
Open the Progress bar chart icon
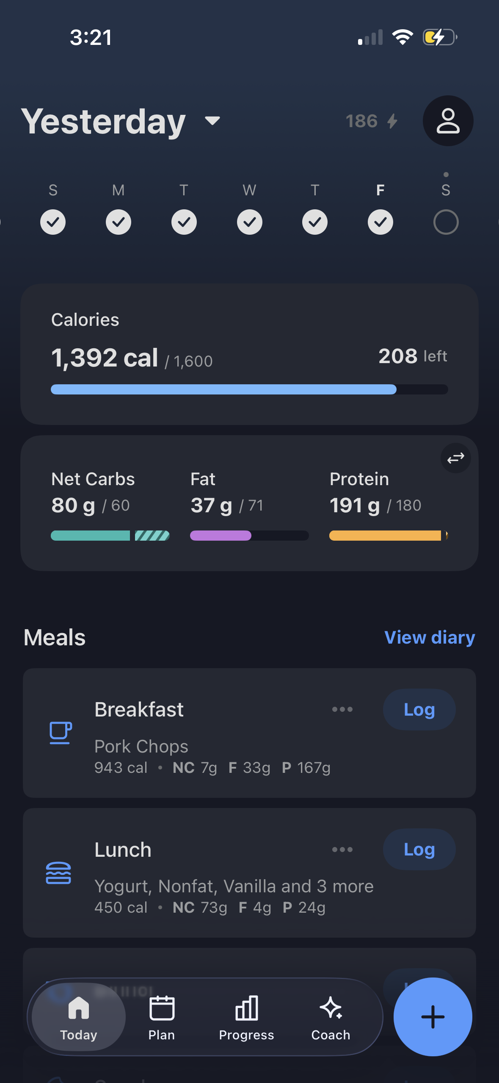(247, 1008)
